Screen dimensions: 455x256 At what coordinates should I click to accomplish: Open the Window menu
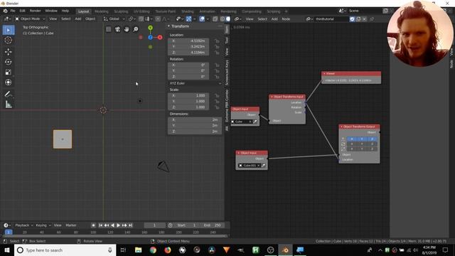[51, 11]
